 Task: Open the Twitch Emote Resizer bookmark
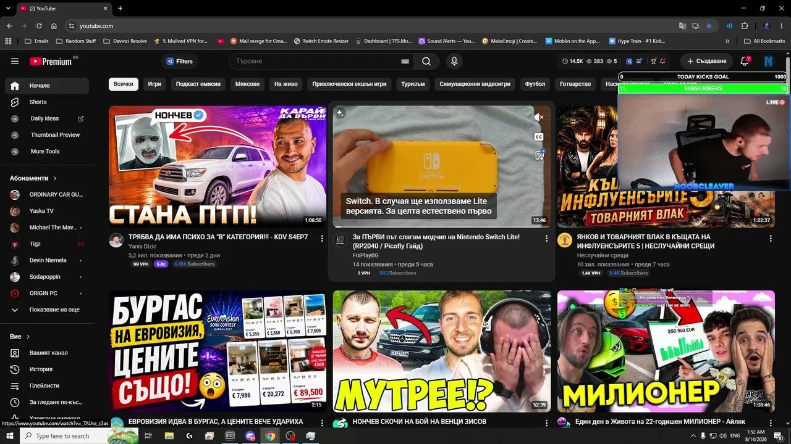click(321, 41)
